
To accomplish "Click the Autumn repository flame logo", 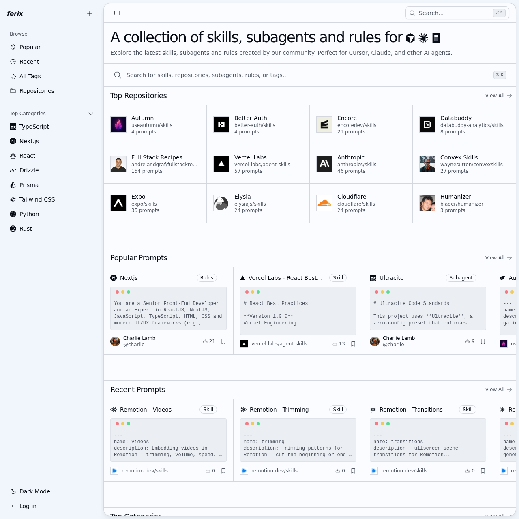I will point(118,124).
